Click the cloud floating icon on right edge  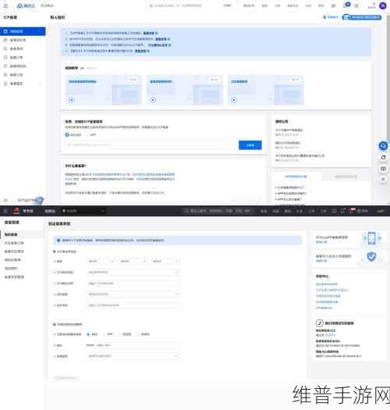383,158
